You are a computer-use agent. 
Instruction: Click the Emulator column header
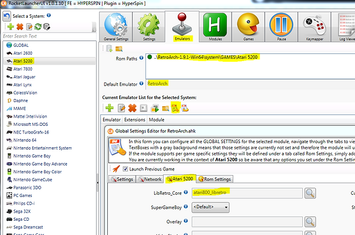pyautogui.click(x=111, y=120)
